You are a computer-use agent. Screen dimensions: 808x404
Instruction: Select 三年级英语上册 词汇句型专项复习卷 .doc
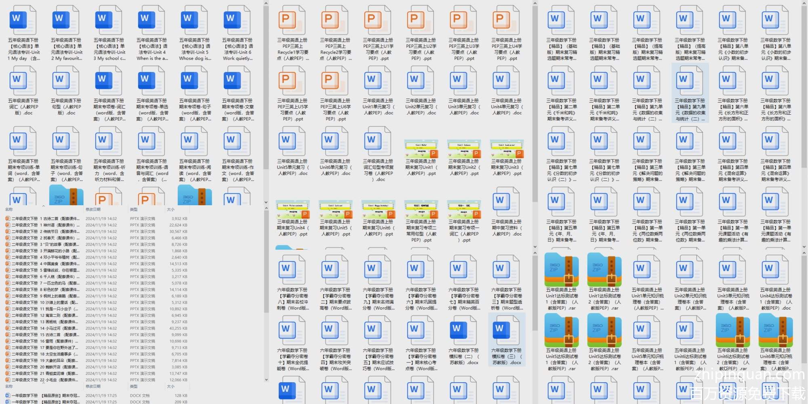(378, 154)
